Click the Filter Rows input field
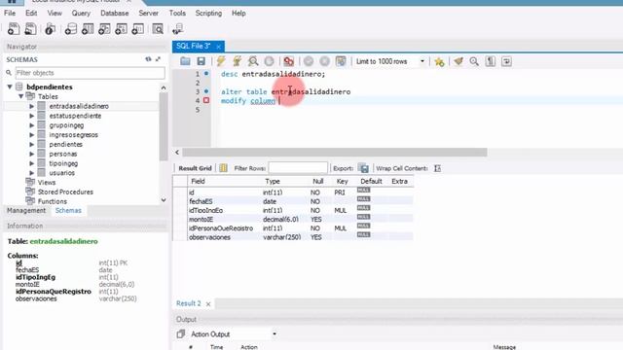Viewport: 623px width, 350px height. [x=298, y=168]
